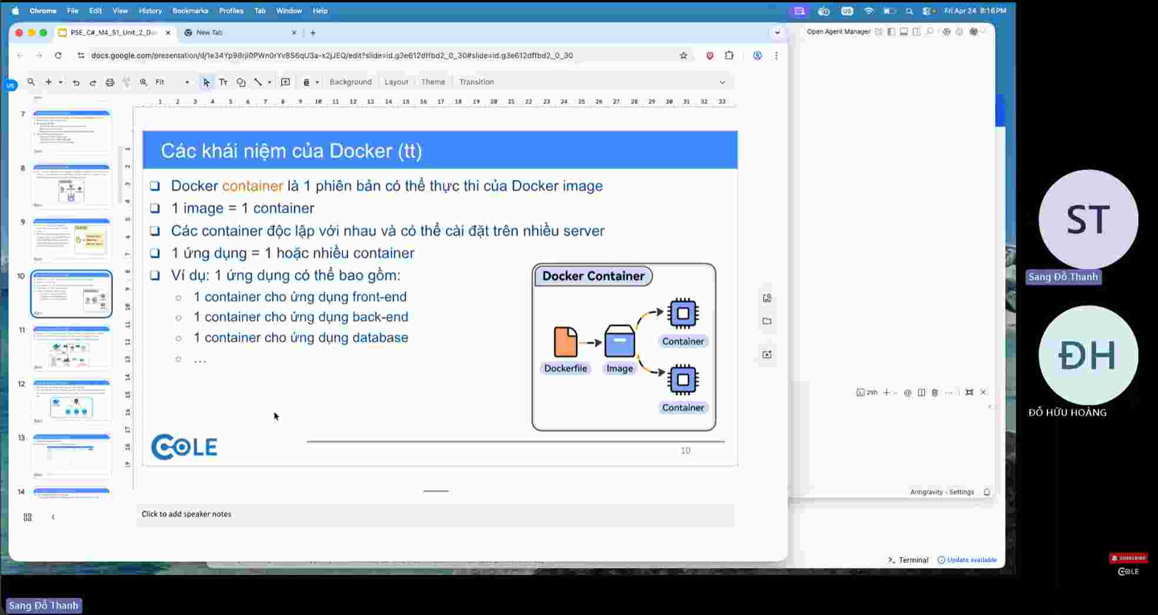Viewport: 1158px width, 615px height.
Task: Collapse the Slides toolbar menus chevron
Action: [723, 82]
